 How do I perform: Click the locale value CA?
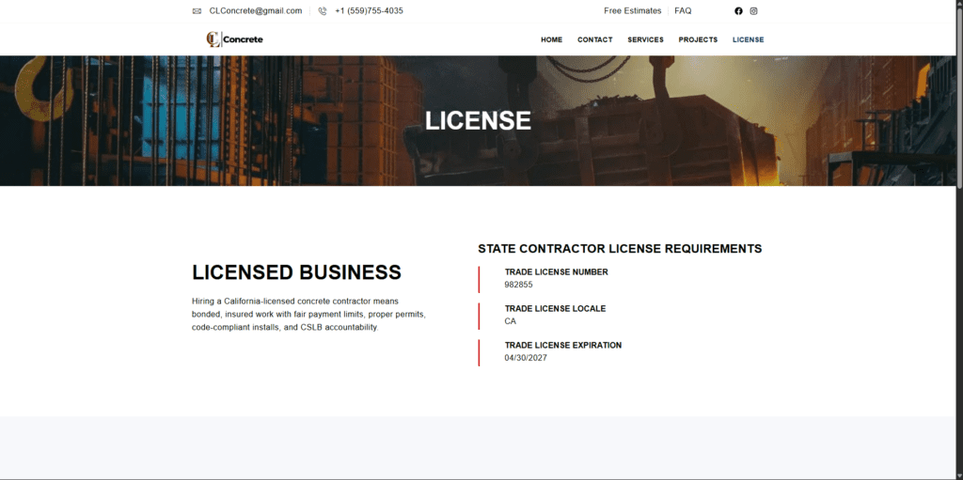tap(511, 321)
